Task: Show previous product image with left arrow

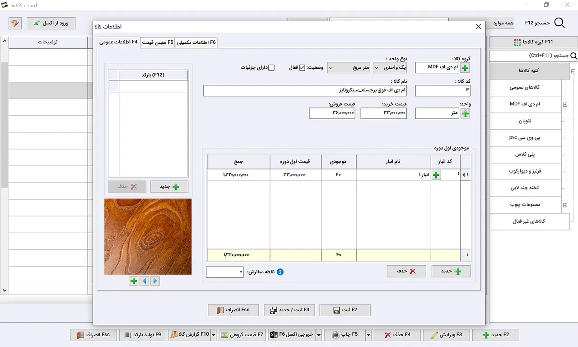Action: (144, 281)
